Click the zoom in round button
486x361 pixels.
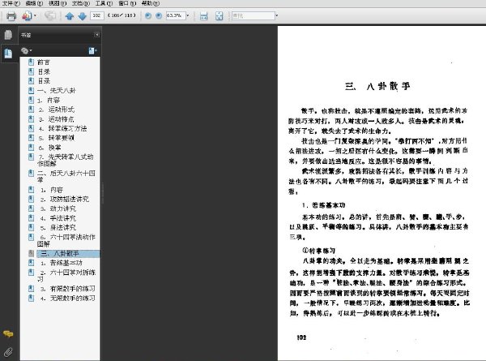click(x=159, y=15)
